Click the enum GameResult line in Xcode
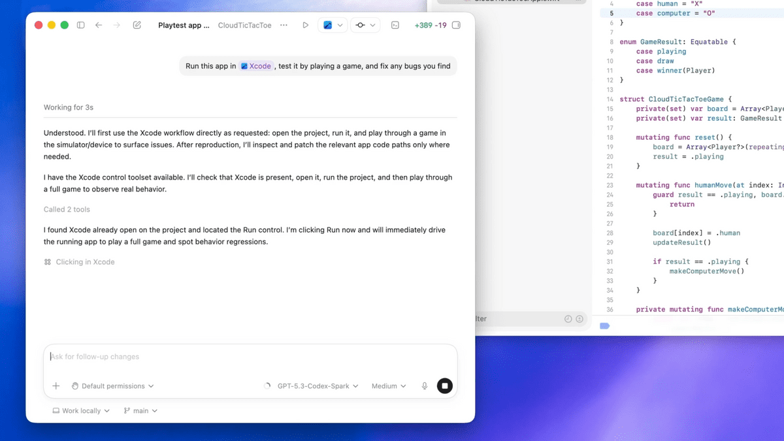The width and height of the screenshot is (784, 441). 678,42
